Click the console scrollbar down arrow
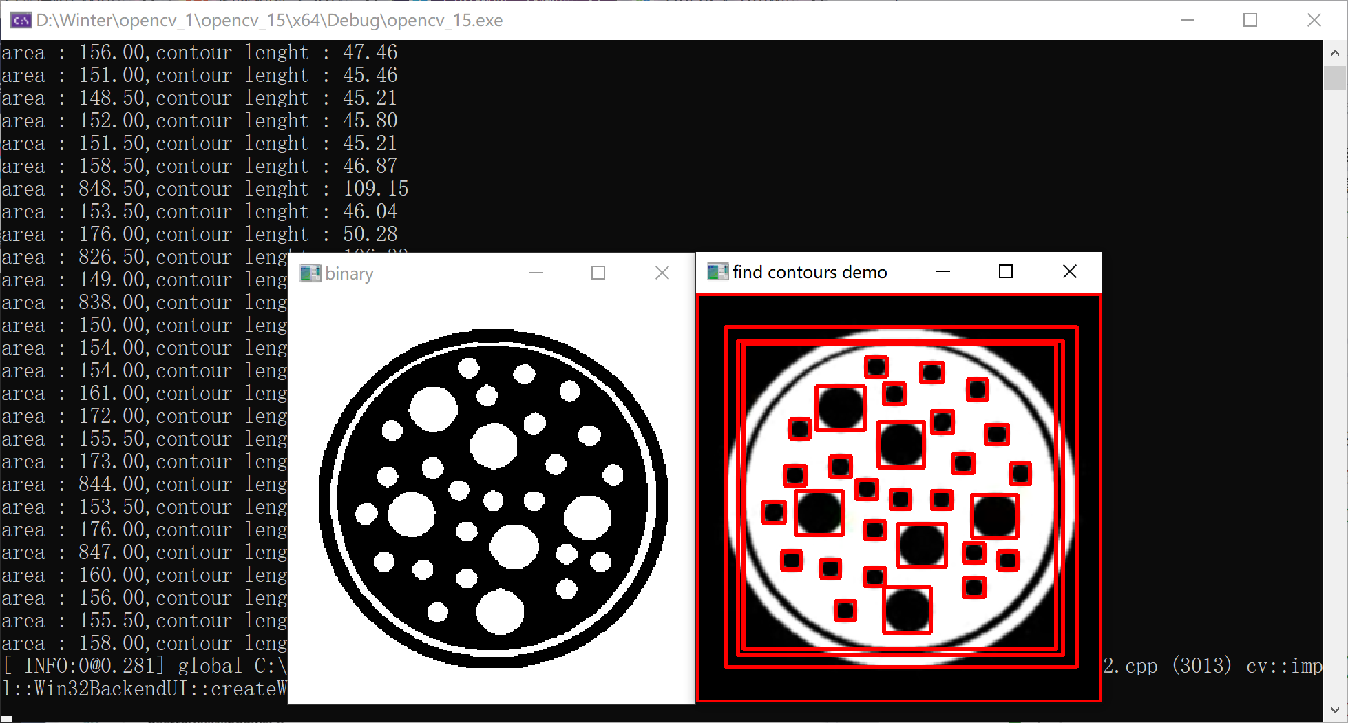 click(1335, 710)
